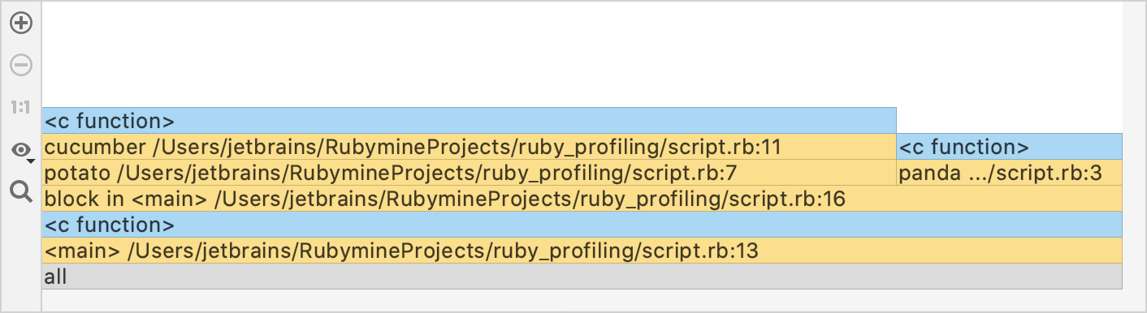The width and height of the screenshot is (1147, 313).
Task: Click the empty space right of the top <c function> frame
Action: click(x=1010, y=120)
